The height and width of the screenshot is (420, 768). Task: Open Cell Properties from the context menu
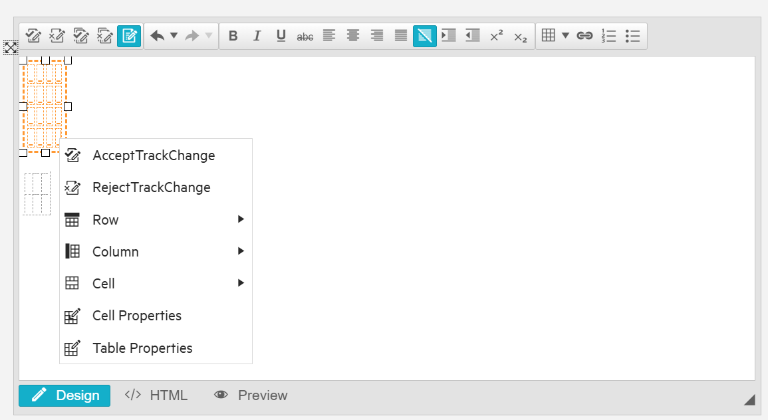click(x=137, y=316)
